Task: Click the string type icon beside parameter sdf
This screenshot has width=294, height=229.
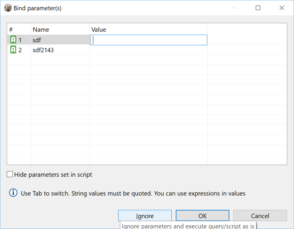Action: coord(13,39)
